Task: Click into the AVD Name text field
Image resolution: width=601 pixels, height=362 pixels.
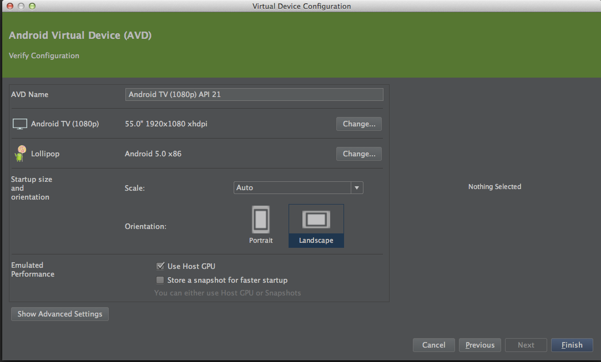Action: click(254, 94)
